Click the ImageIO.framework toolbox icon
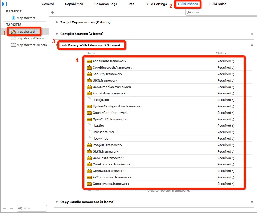Image resolution: width=257 pixels, height=213 pixels. point(89,145)
